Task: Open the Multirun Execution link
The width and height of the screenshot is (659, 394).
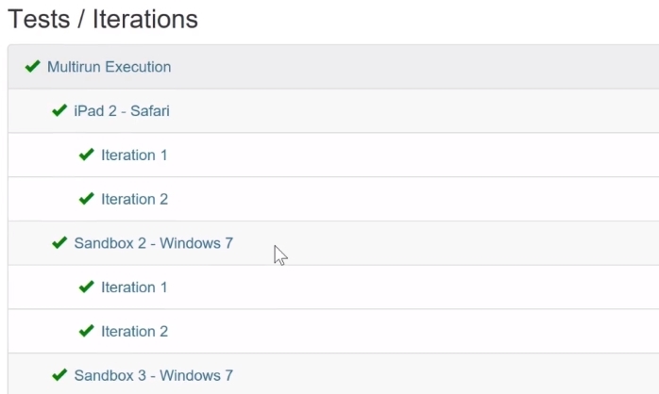Action: (109, 67)
